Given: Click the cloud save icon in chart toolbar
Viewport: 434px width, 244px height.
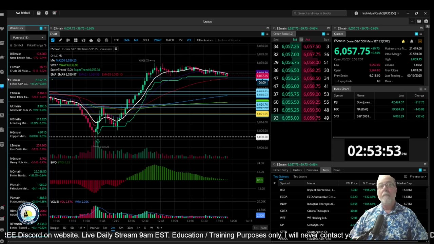Looking at the screenshot, I should coord(91,40).
